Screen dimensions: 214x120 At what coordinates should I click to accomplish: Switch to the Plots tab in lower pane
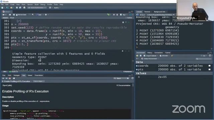[9, 75]
